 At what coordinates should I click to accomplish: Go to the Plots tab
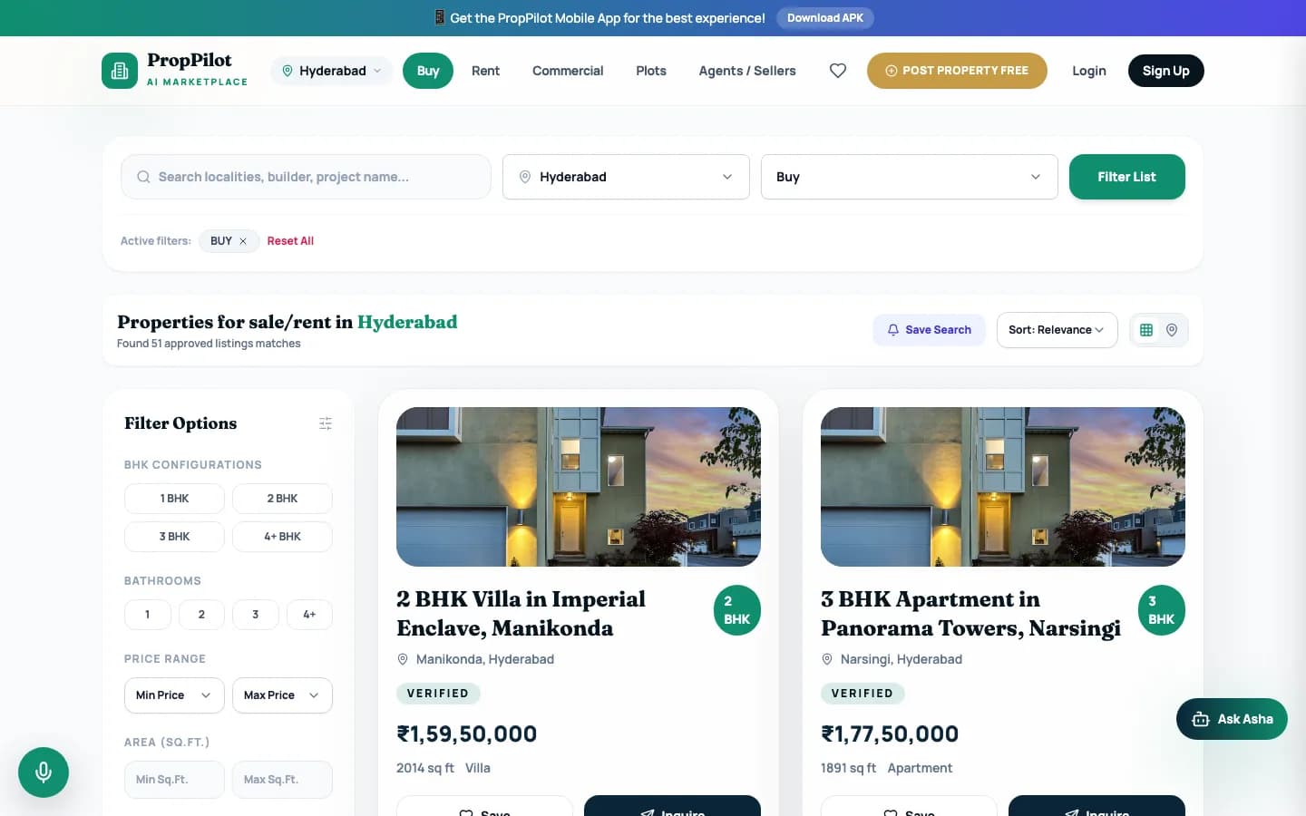tap(651, 71)
